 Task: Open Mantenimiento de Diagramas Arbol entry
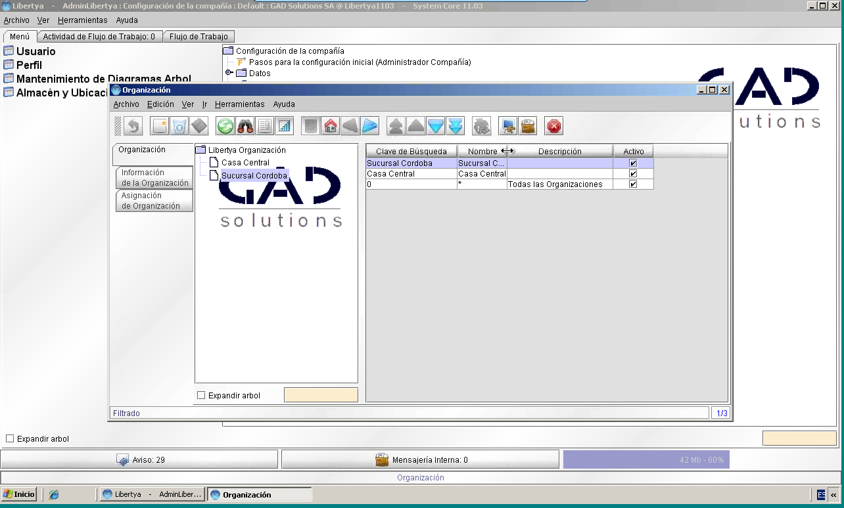coord(97,79)
